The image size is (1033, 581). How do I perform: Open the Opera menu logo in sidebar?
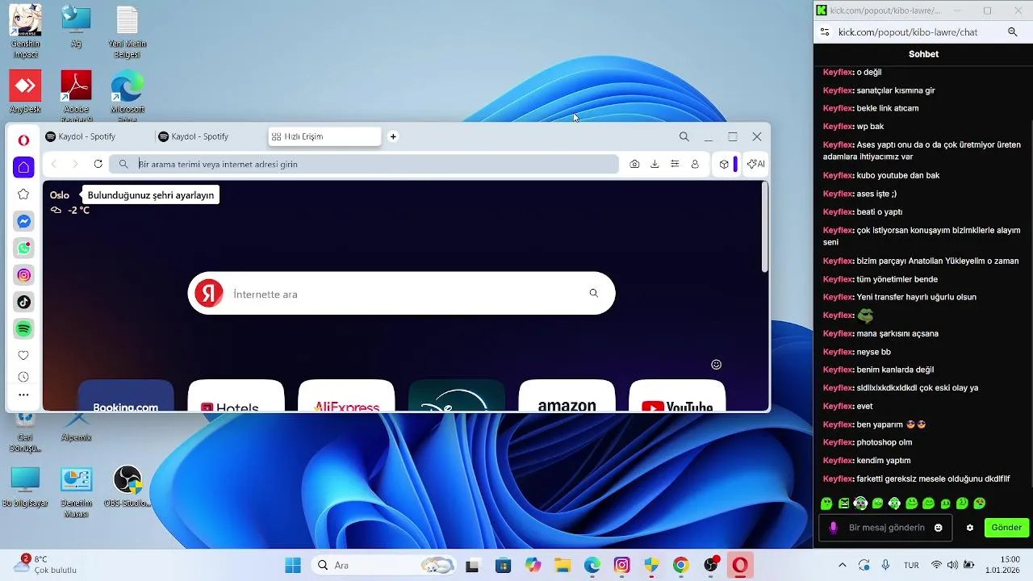(23, 140)
